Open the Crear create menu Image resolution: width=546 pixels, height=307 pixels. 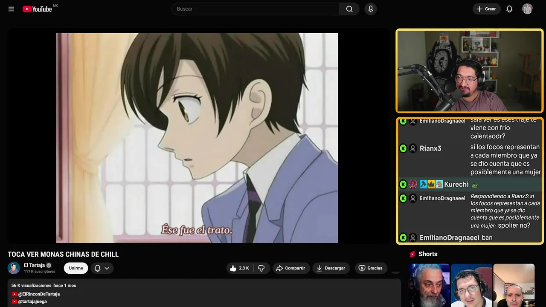pyautogui.click(x=486, y=9)
